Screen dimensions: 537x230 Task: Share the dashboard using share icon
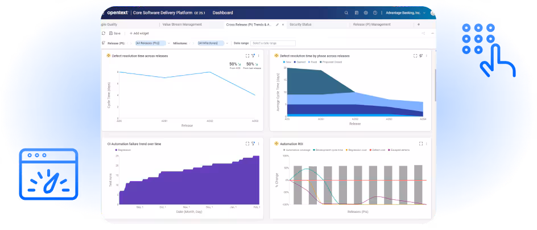tap(423, 33)
